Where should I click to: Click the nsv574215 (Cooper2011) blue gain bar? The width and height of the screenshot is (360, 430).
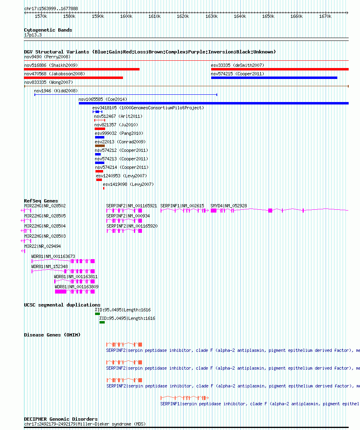[x=274, y=78]
